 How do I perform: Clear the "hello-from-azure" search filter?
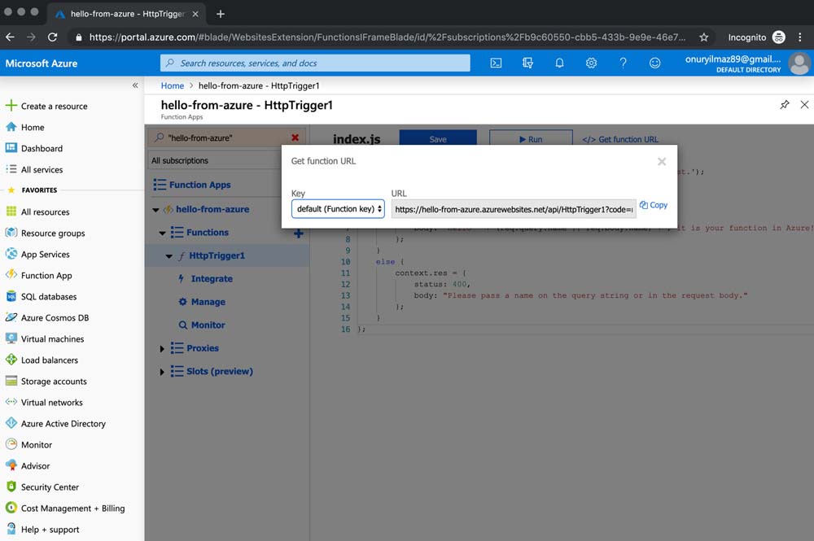[x=295, y=137]
